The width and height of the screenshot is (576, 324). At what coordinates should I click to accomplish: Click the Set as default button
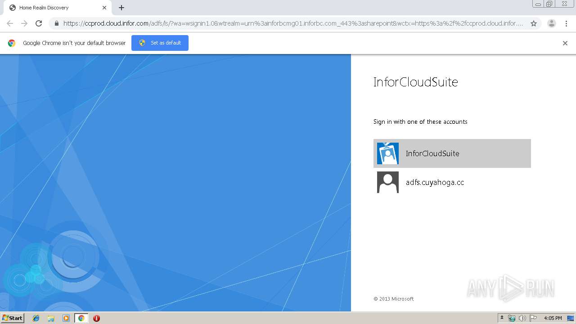click(160, 43)
